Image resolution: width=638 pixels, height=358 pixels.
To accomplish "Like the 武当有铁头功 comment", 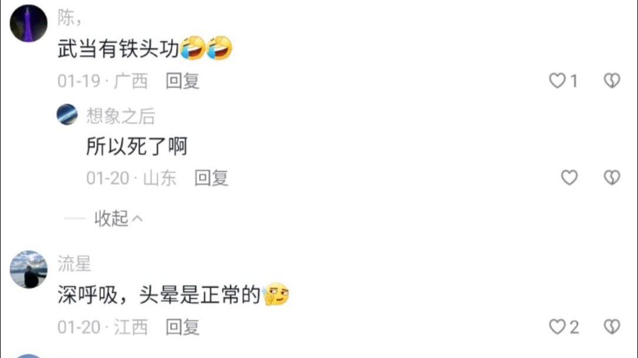I will [x=557, y=81].
